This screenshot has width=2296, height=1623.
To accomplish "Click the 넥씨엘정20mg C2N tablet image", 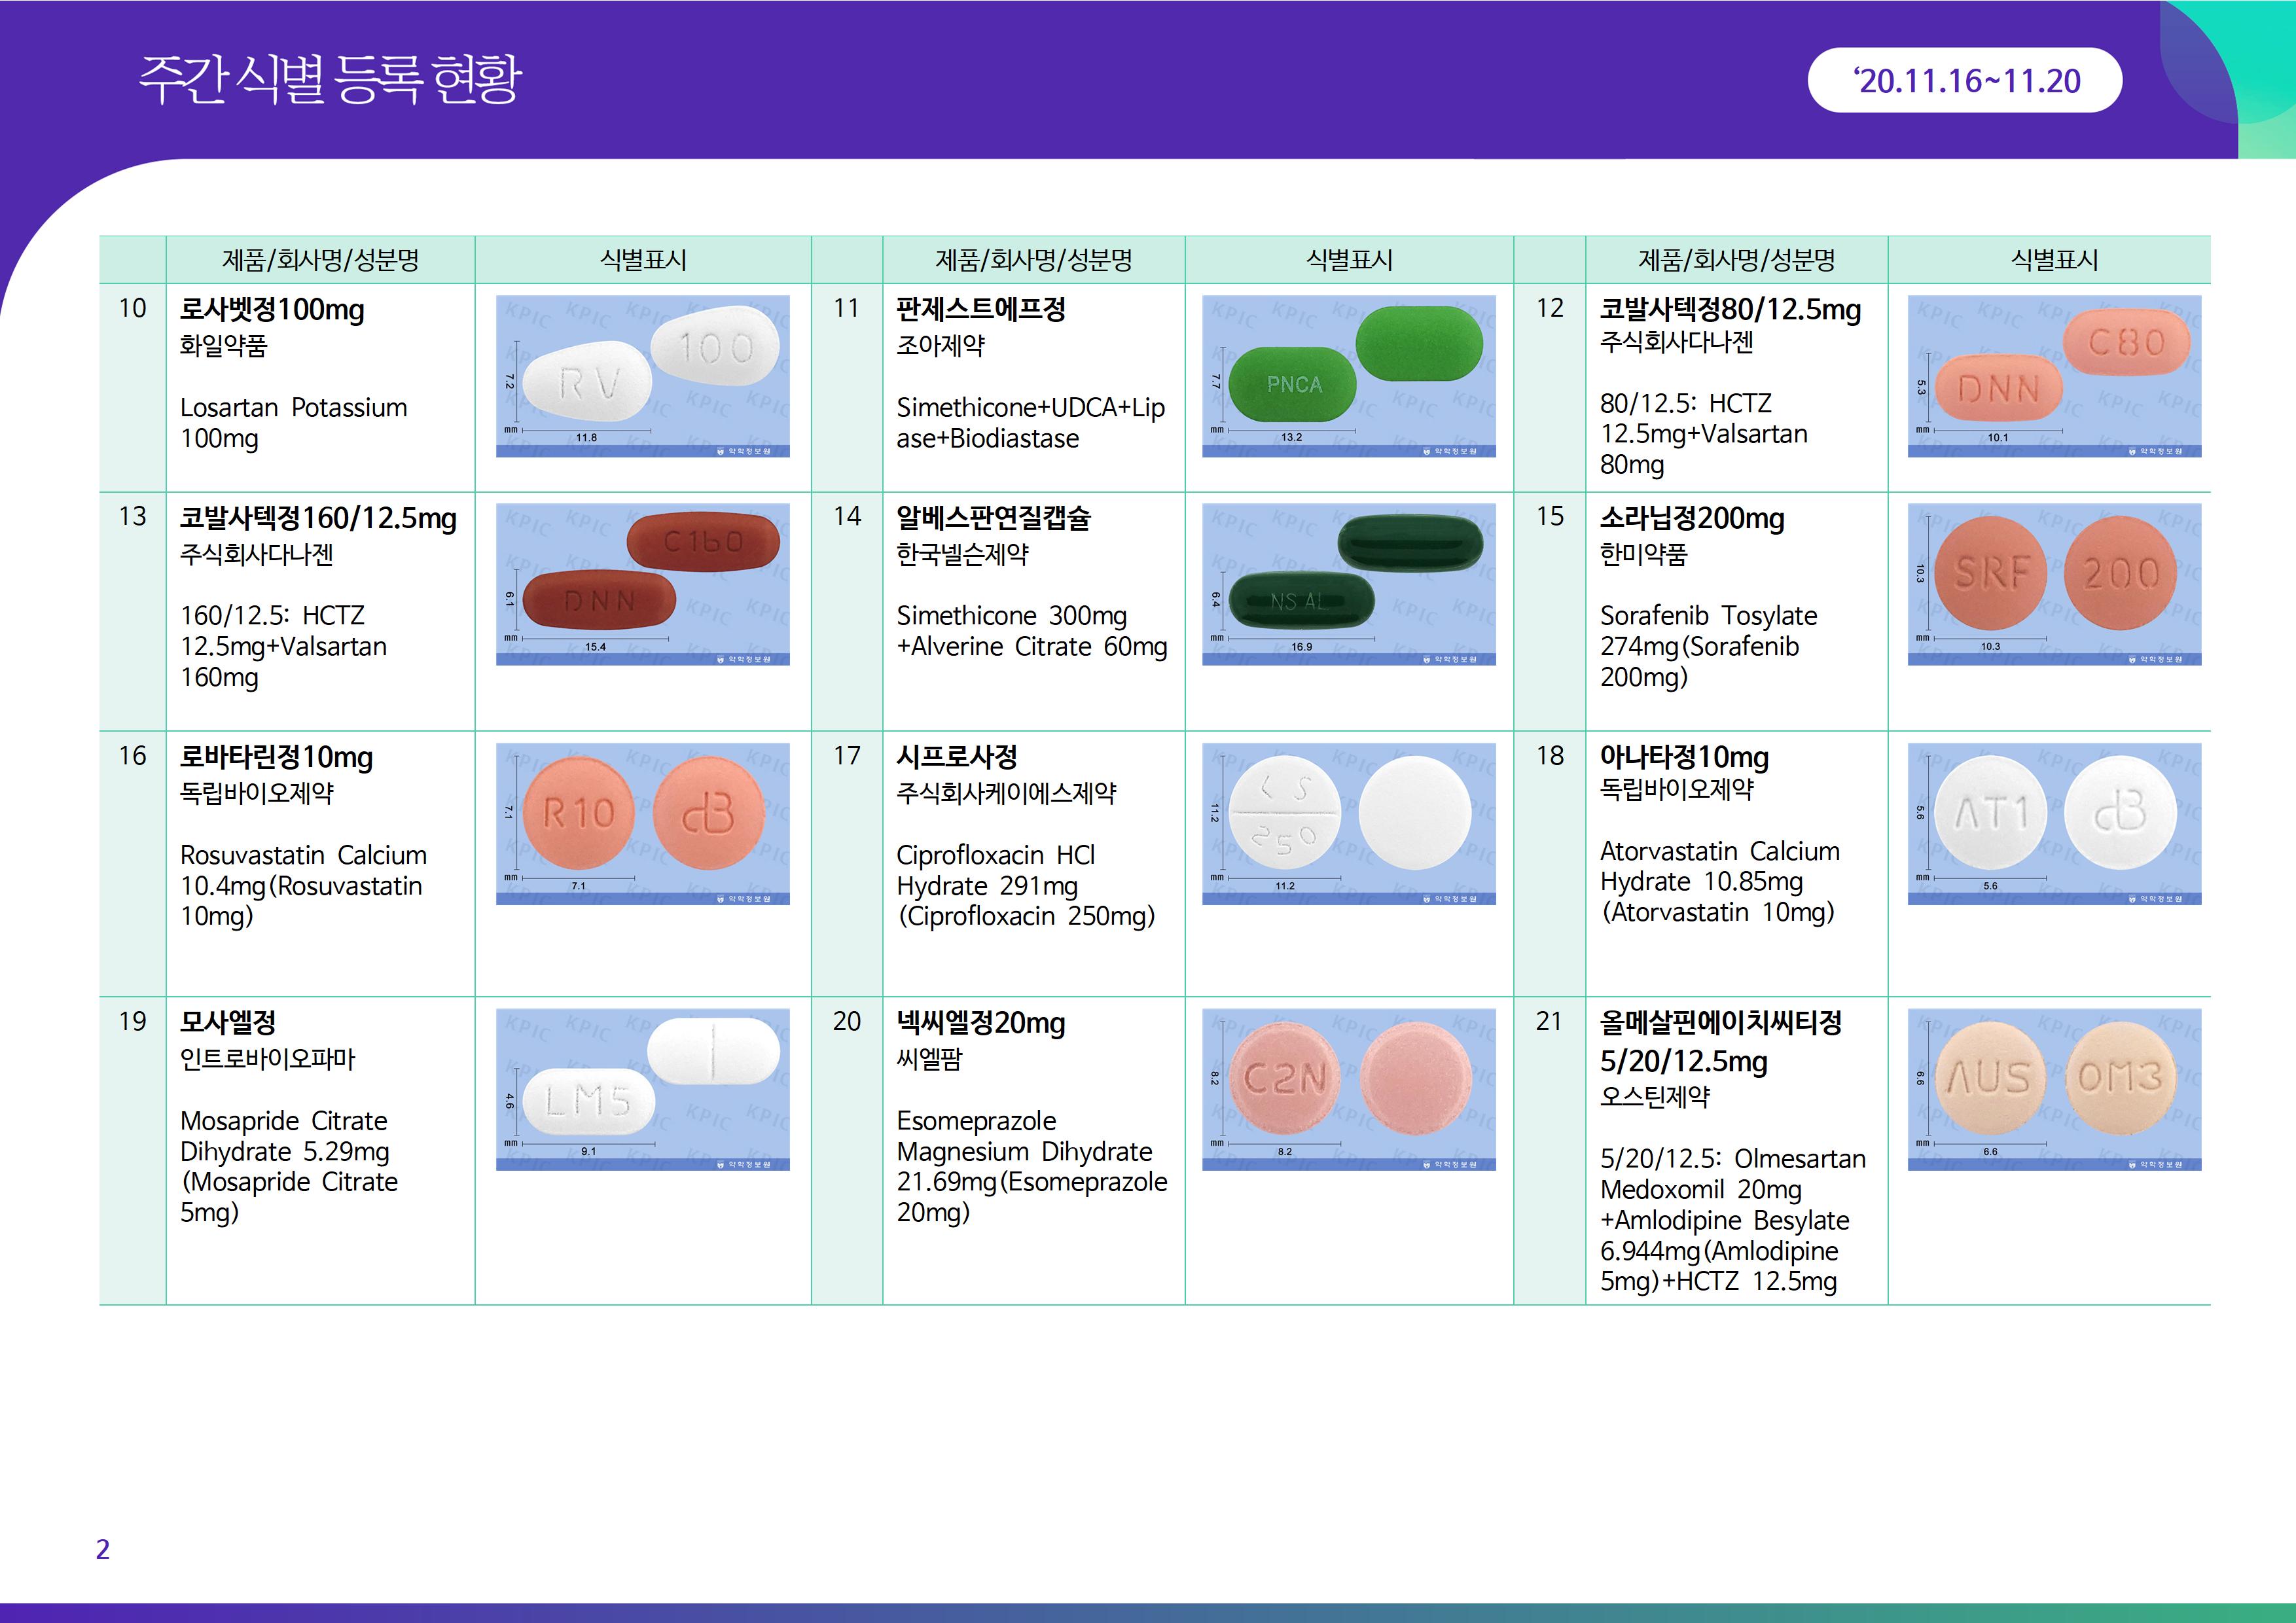I will click(1348, 1089).
